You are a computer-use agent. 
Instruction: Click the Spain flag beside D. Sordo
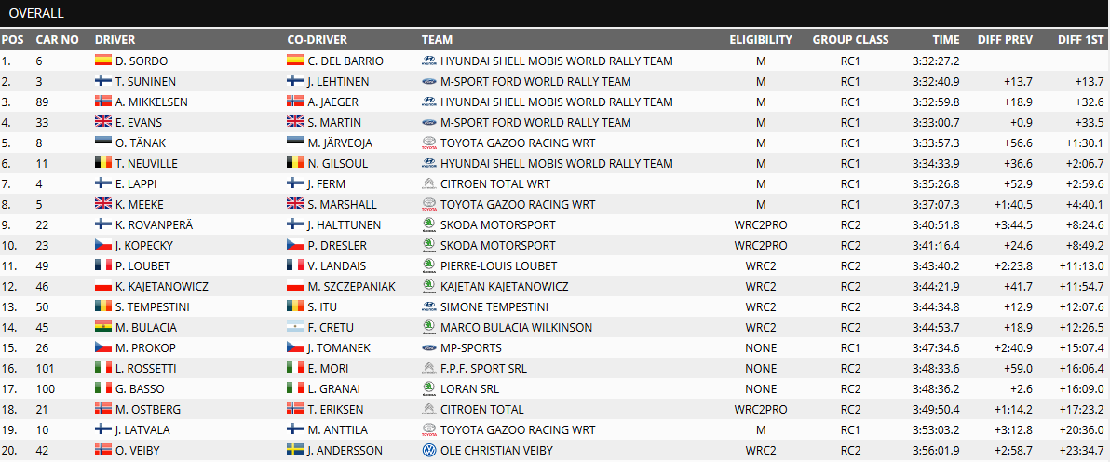[x=102, y=61]
